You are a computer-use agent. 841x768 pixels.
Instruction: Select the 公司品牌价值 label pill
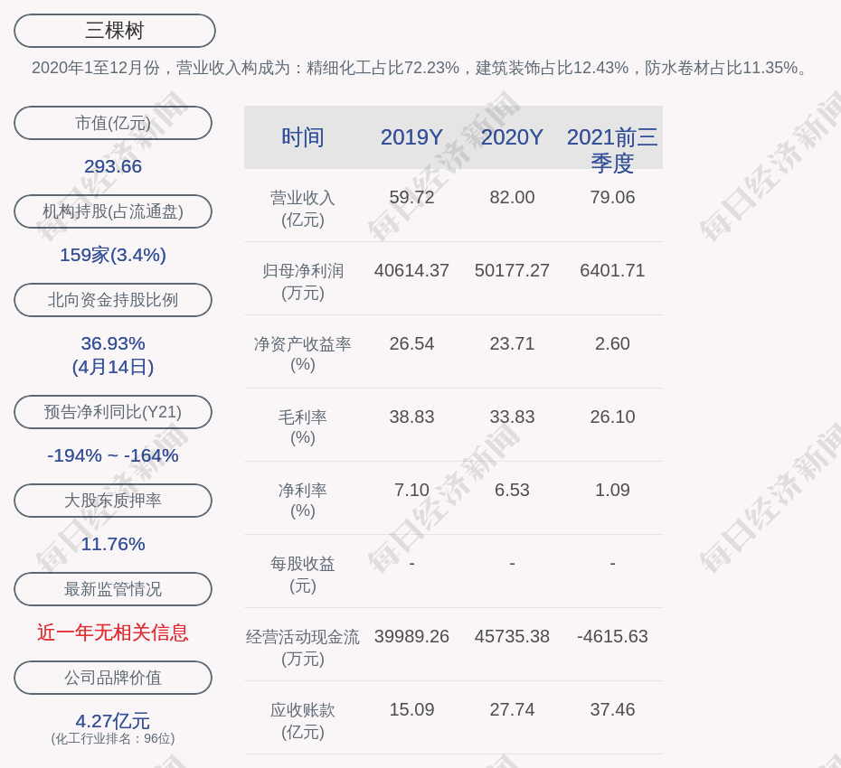[113, 678]
